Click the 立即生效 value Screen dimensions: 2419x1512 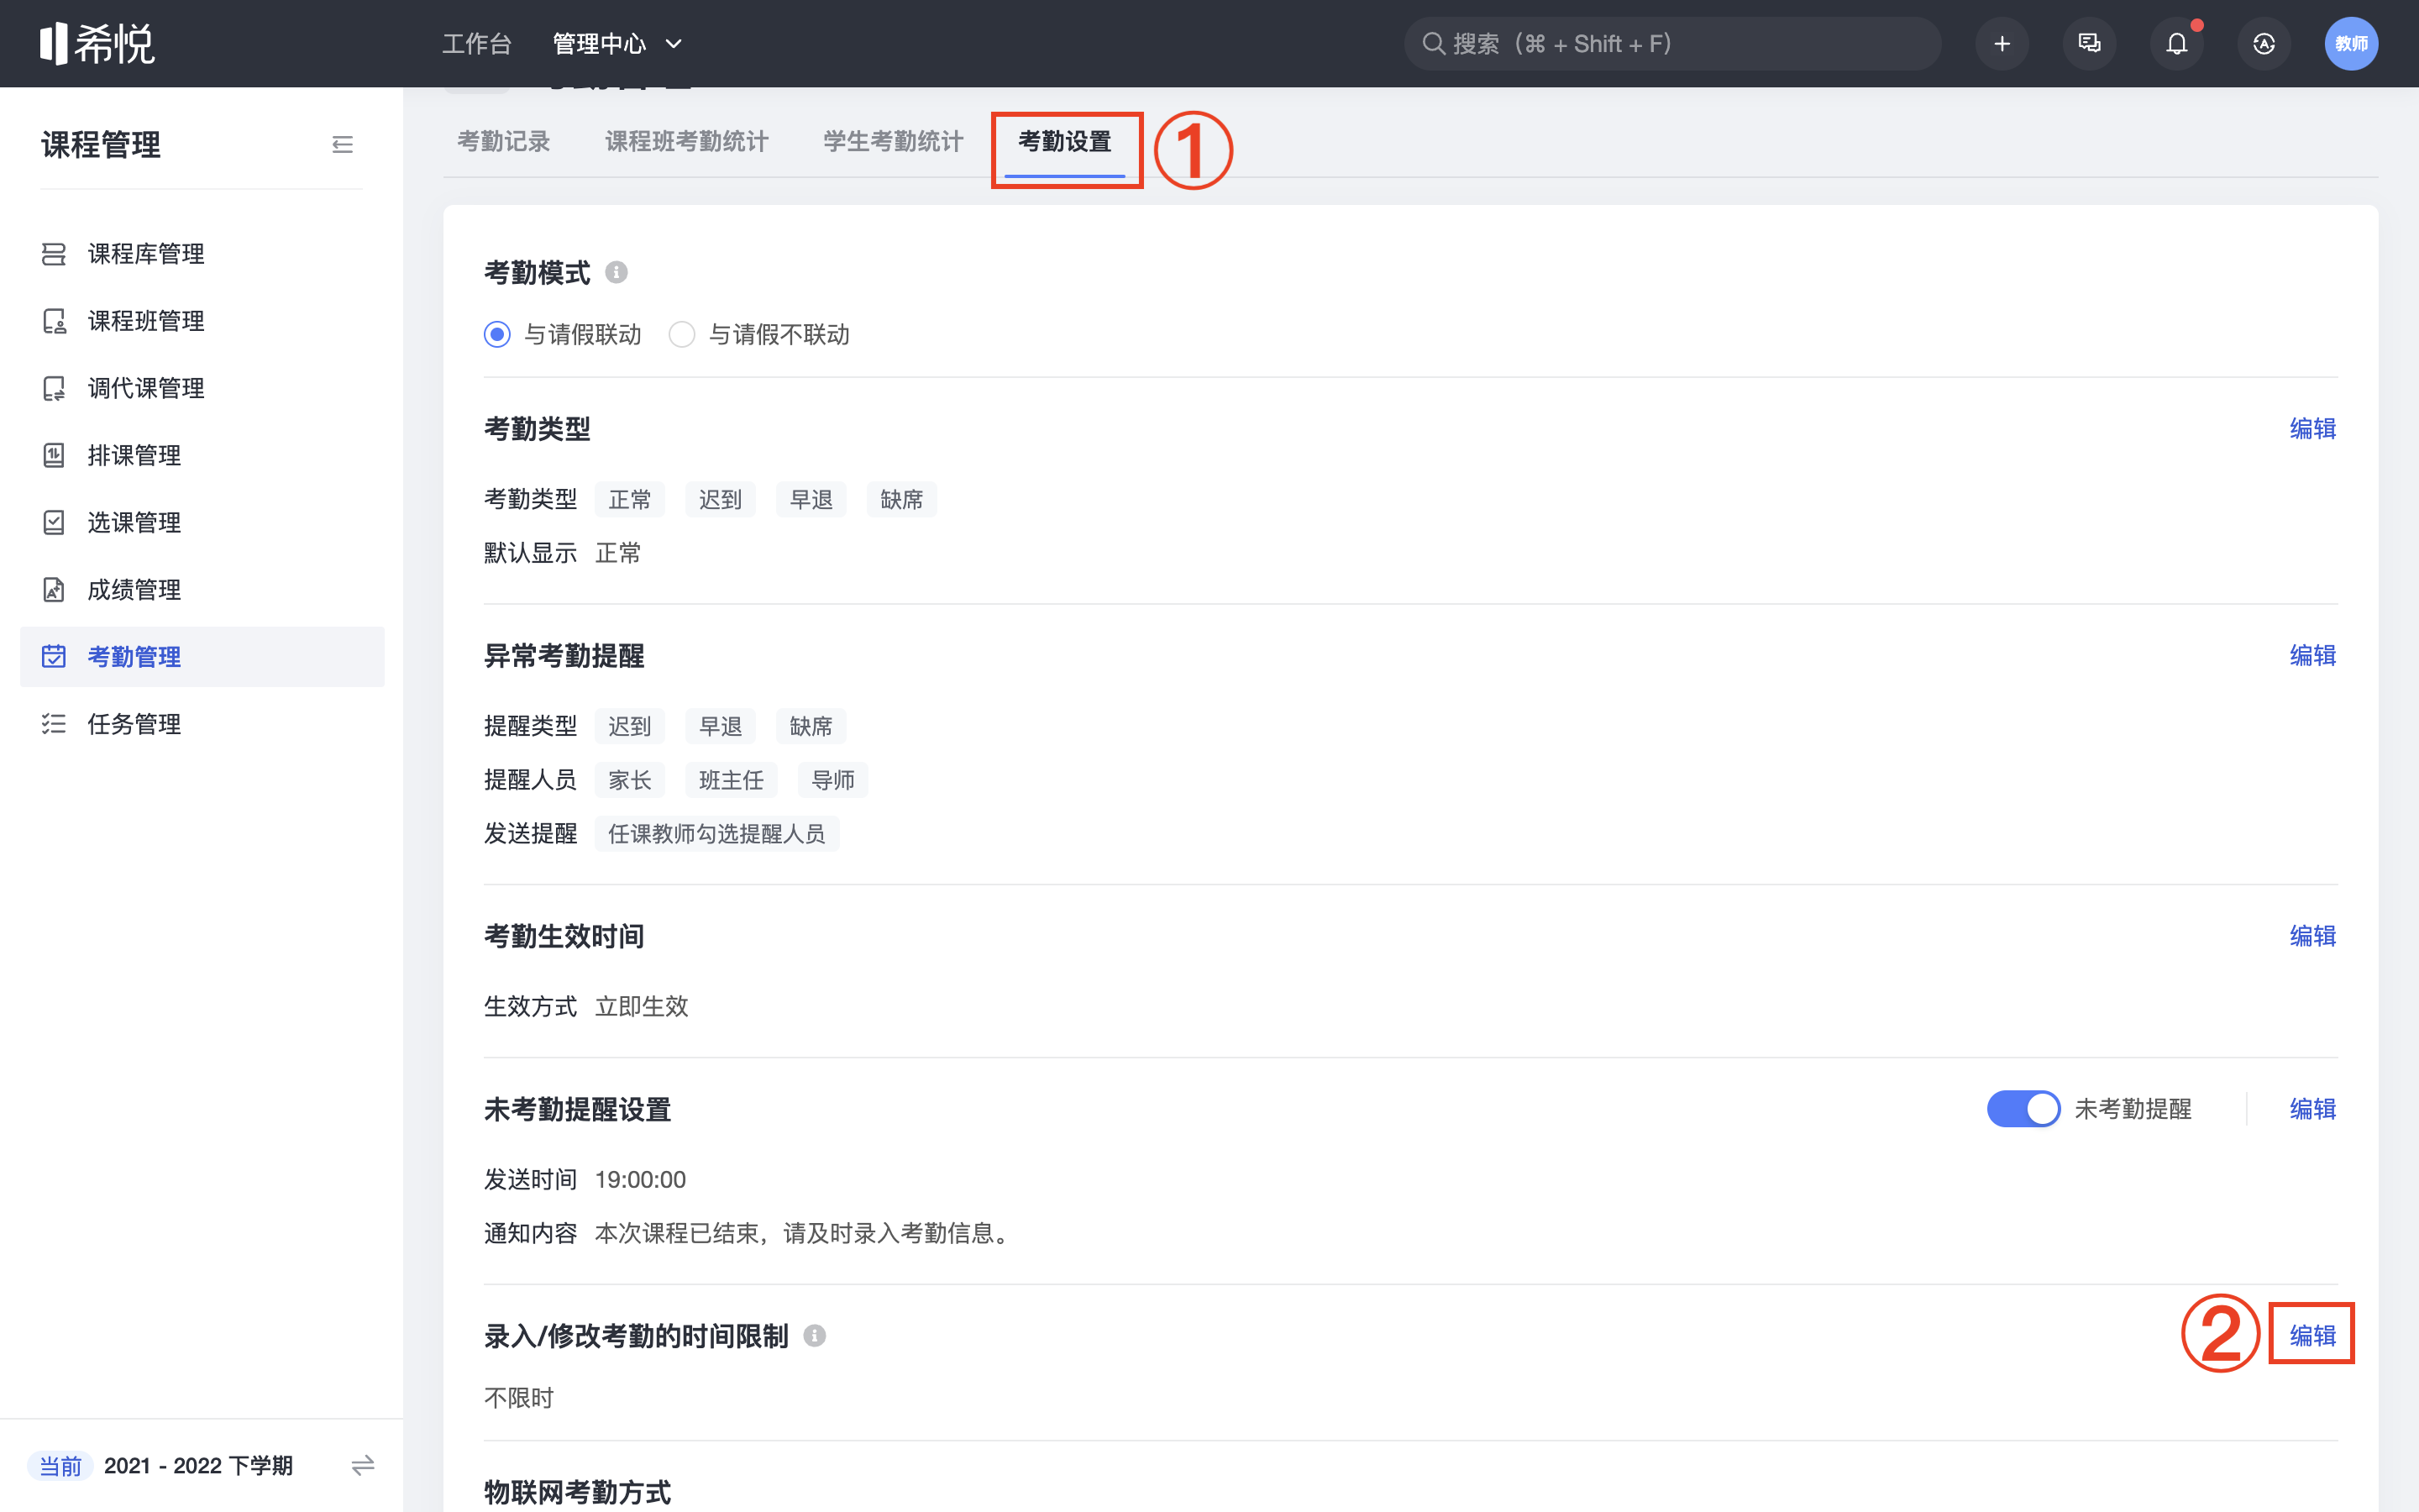642,1006
